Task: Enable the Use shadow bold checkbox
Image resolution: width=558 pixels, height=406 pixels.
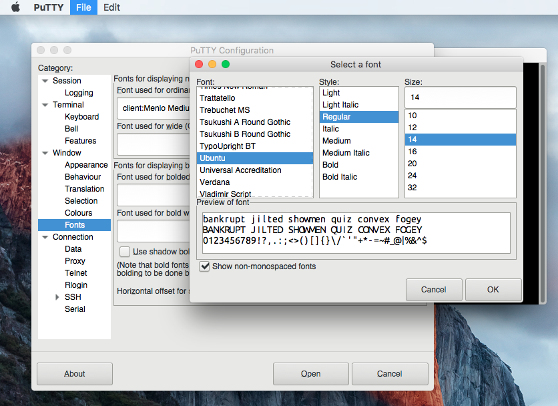Action: tap(125, 252)
